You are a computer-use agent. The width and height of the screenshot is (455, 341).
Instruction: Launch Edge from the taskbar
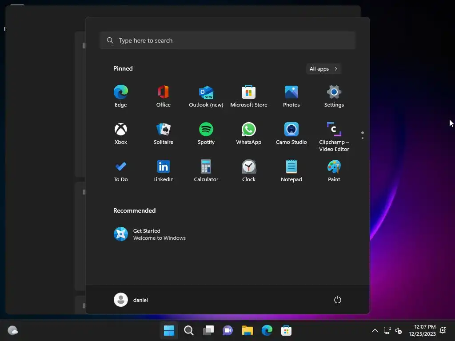pyautogui.click(x=267, y=330)
